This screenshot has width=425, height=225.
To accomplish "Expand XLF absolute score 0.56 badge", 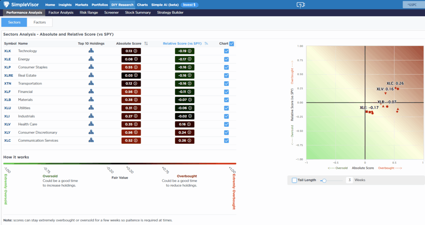I will click(131, 92).
